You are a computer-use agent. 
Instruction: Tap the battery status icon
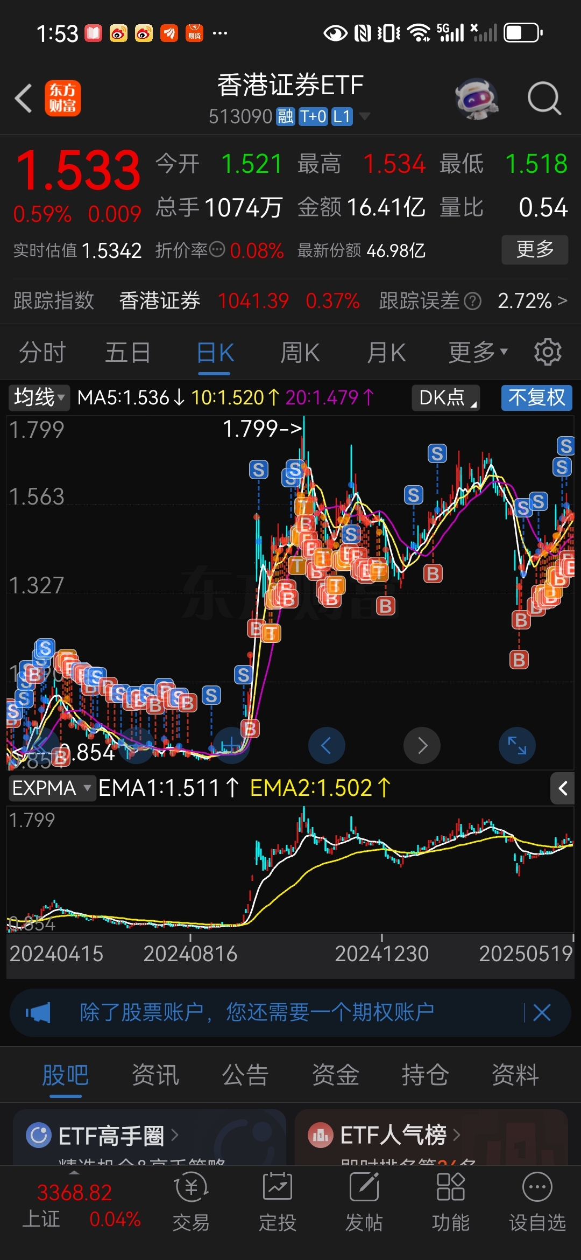[523, 33]
